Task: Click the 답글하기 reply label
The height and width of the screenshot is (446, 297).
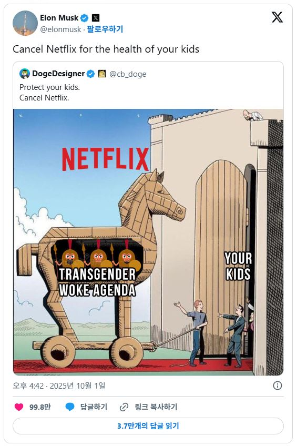Action: (x=94, y=407)
